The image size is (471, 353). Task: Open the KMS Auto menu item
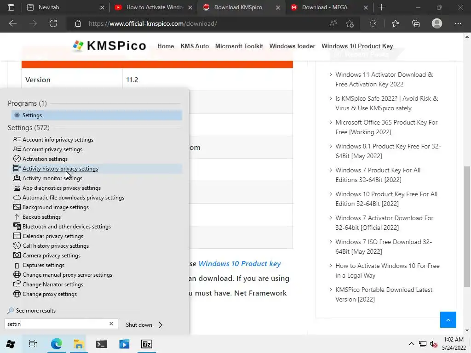click(x=195, y=46)
